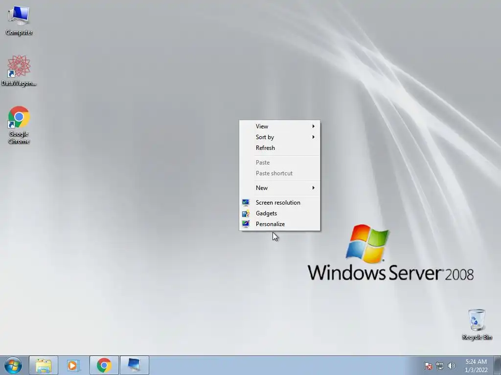Click the arrow beside New
This screenshot has width=501, height=375.
coord(314,188)
